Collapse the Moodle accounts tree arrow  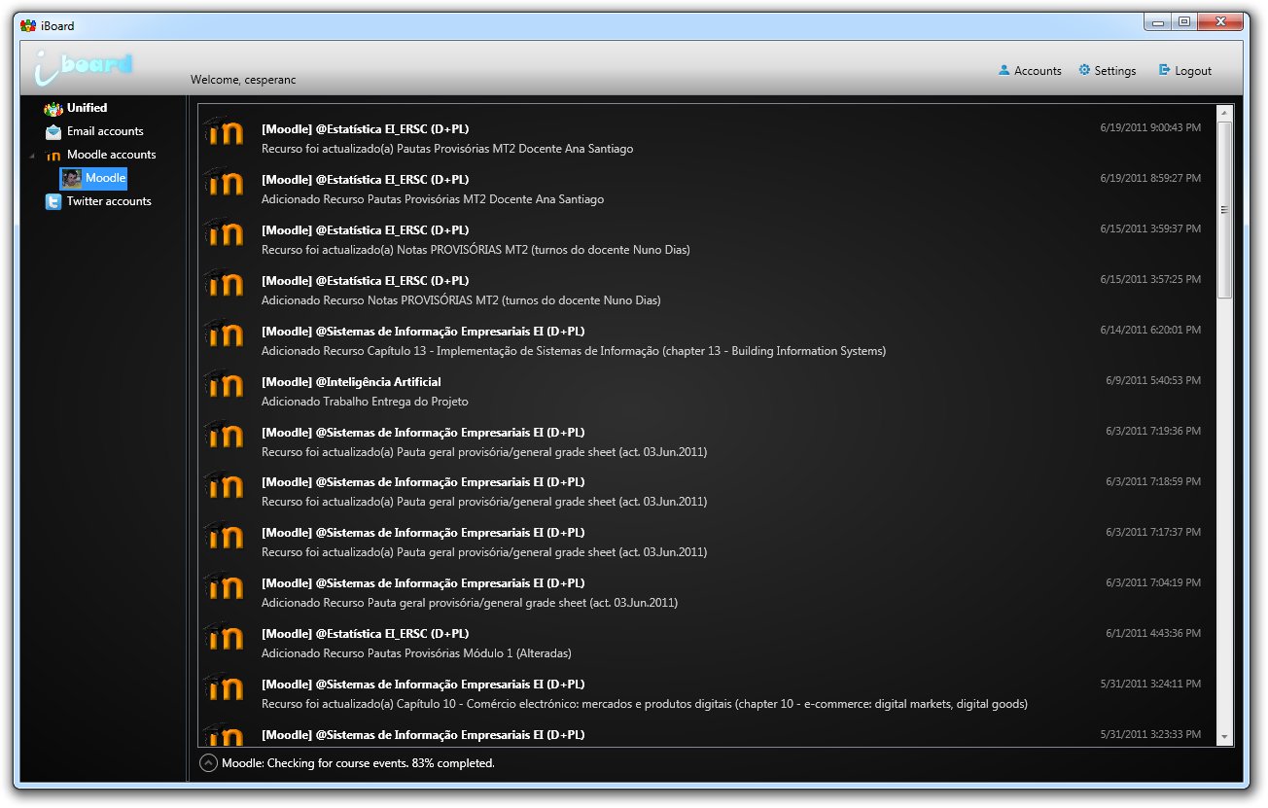pos(32,156)
